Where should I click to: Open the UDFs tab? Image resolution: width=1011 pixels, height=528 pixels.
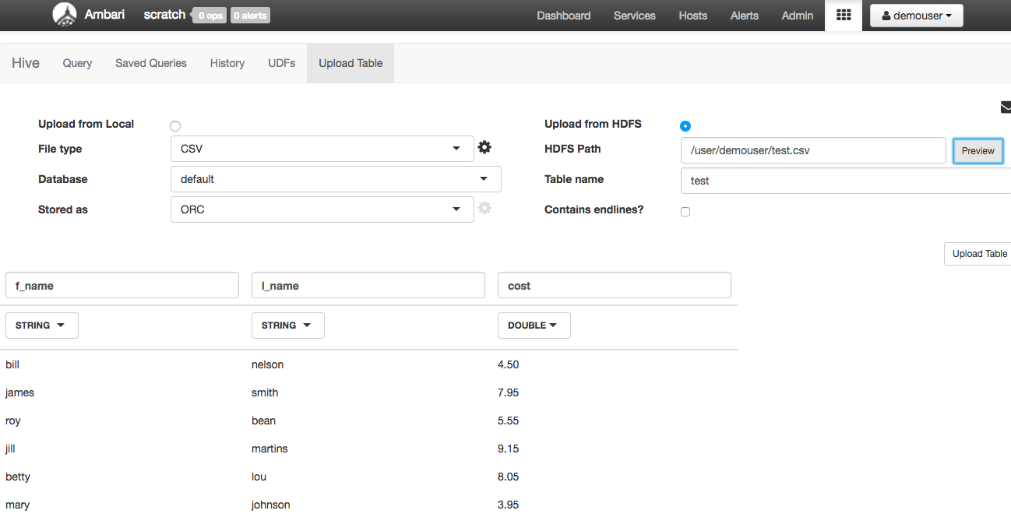pyautogui.click(x=281, y=63)
